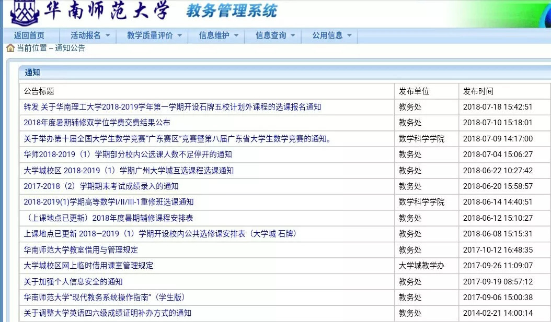The height and width of the screenshot is (322, 551).
Task: Open 2018年度暑期辅修双学位学费交费结果公布 notice
Action: [97, 123]
